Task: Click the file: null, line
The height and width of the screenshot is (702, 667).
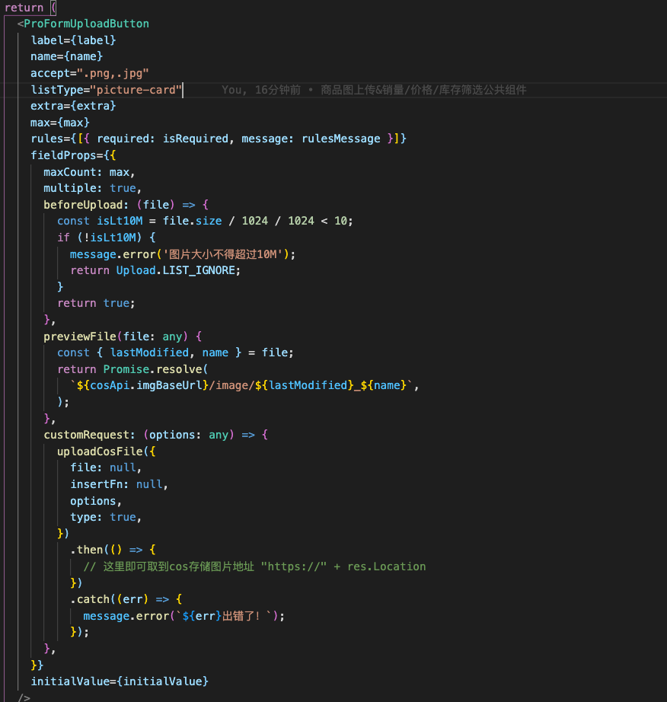Action: (106, 467)
